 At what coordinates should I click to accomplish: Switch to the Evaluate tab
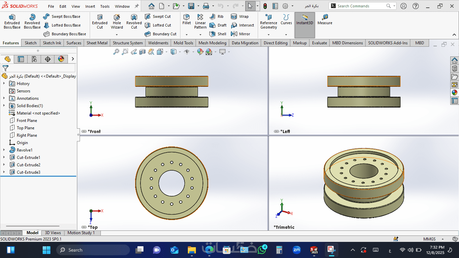(320, 43)
